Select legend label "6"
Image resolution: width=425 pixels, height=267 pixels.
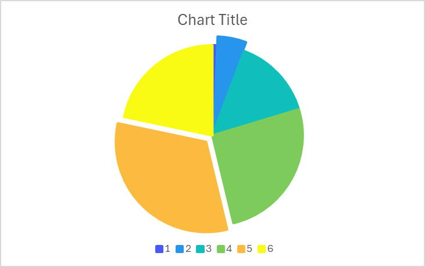pos(270,249)
